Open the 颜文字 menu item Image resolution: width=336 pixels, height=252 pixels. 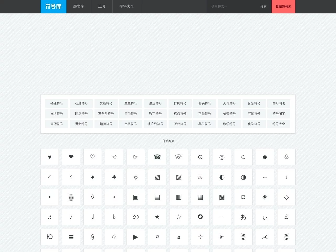pyautogui.click(x=79, y=7)
